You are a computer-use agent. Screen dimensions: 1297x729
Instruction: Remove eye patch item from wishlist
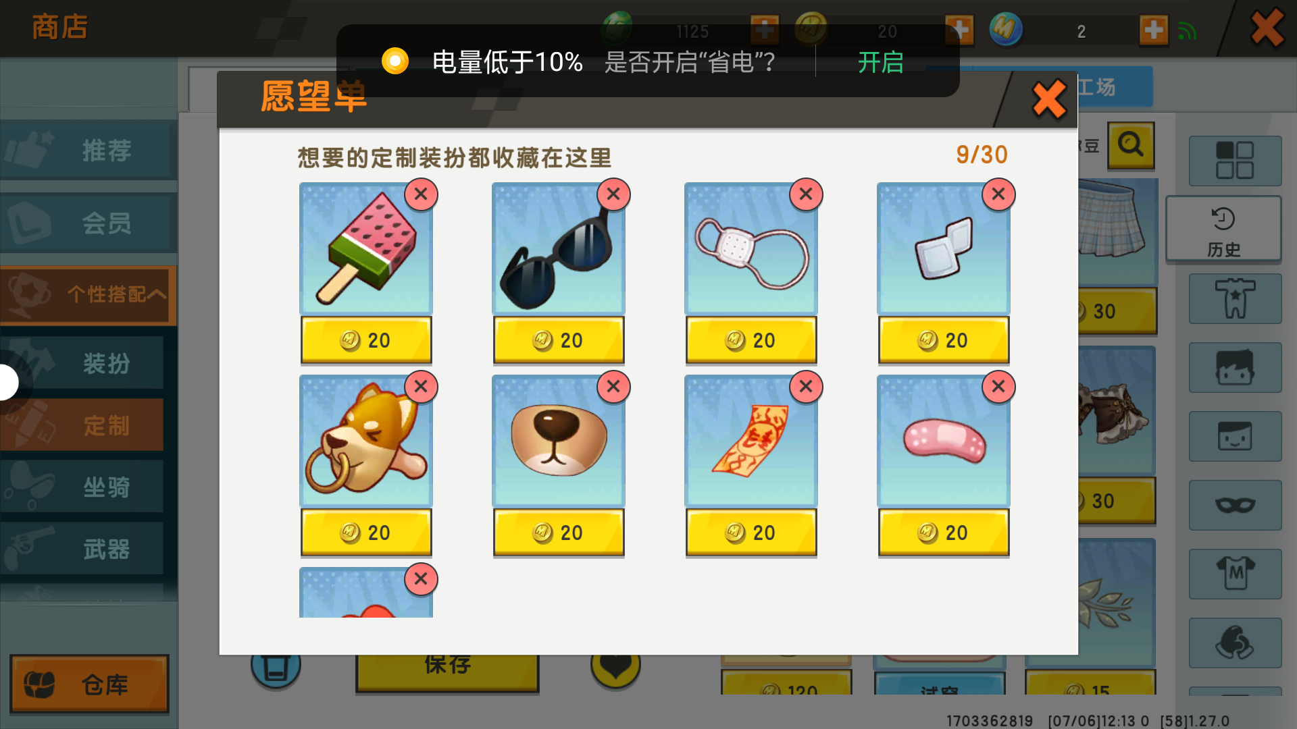coord(806,194)
